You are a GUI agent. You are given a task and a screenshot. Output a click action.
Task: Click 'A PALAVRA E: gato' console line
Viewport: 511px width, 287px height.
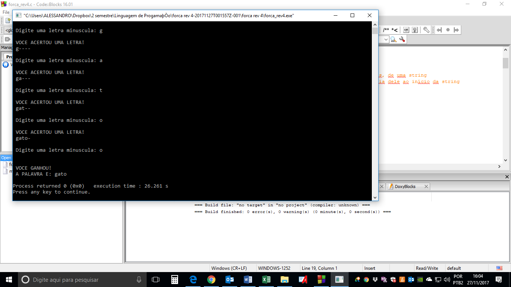[x=41, y=174]
